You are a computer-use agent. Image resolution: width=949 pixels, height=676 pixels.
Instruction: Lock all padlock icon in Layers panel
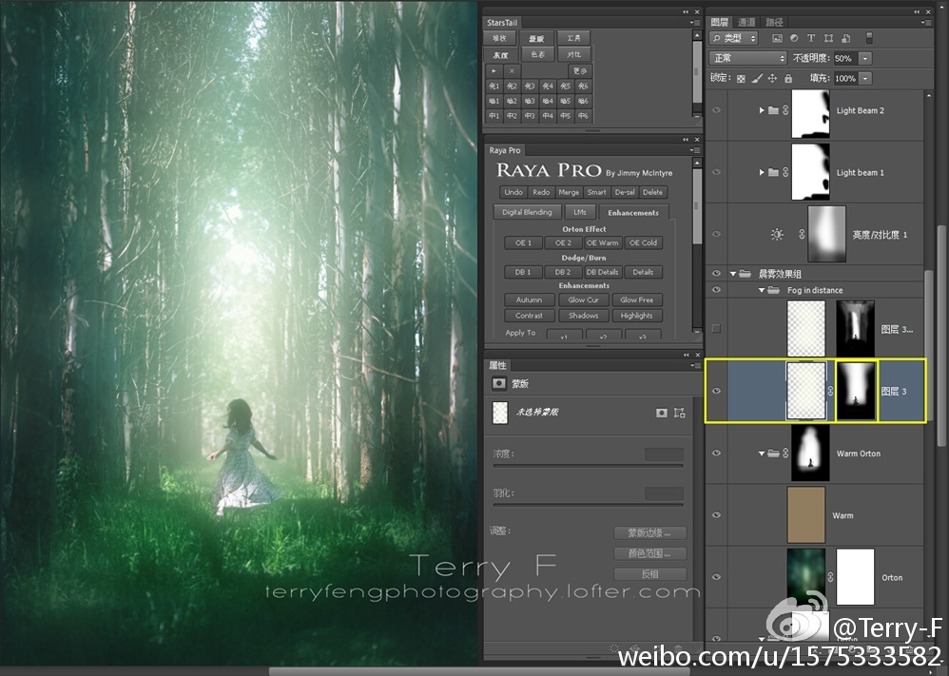[788, 78]
